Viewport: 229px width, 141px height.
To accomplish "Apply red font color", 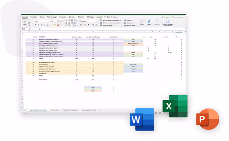I will (x=58, y=25).
